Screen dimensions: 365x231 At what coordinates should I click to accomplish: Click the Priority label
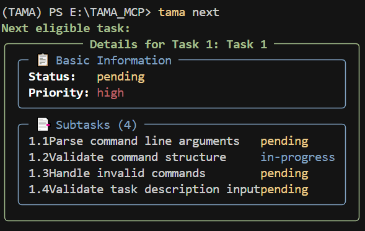(59, 93)
